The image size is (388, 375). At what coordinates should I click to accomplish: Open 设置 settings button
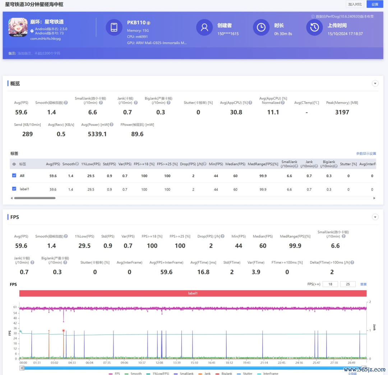(x=375, y=4)
